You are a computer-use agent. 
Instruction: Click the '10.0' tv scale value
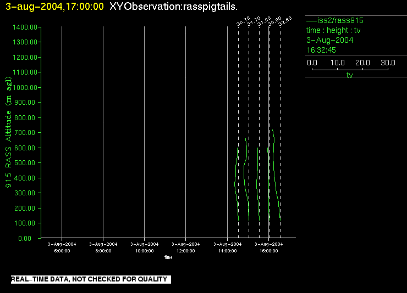point(338,63)
